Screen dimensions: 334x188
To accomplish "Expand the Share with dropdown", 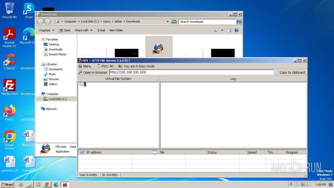I will [84, 30].
